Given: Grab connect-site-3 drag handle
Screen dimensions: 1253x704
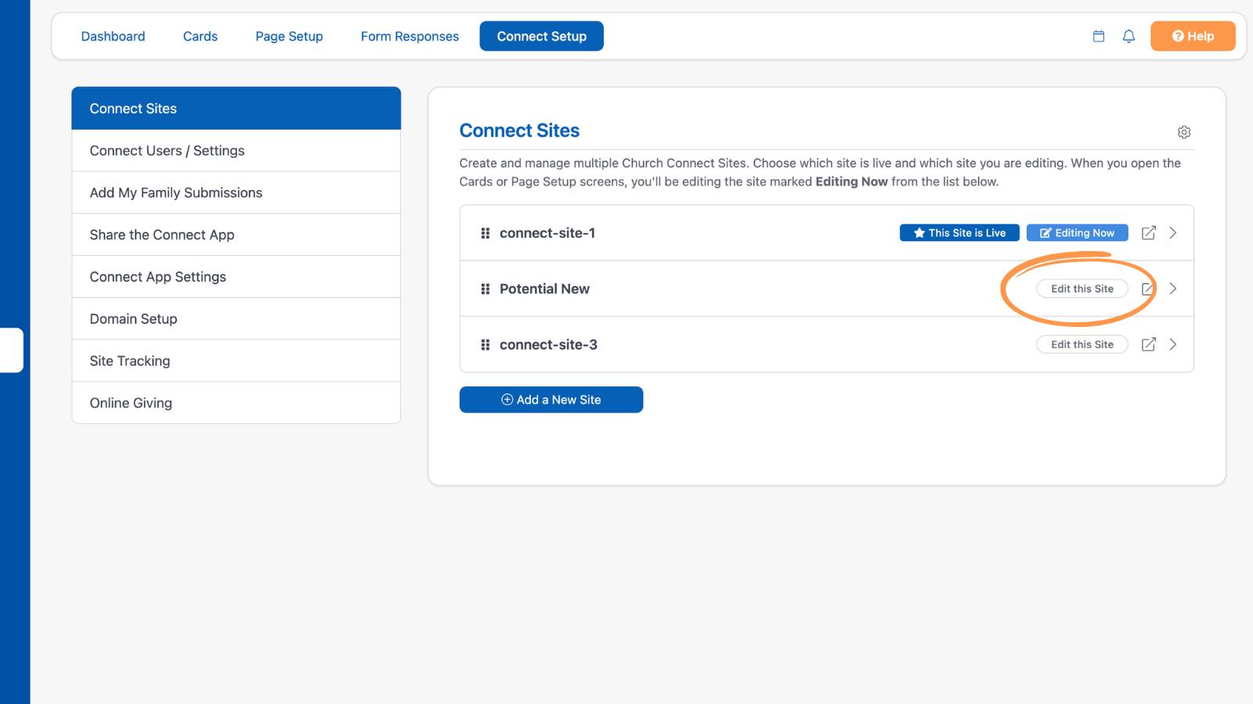Looking at the screenshot, I should (x=486, y=345).
